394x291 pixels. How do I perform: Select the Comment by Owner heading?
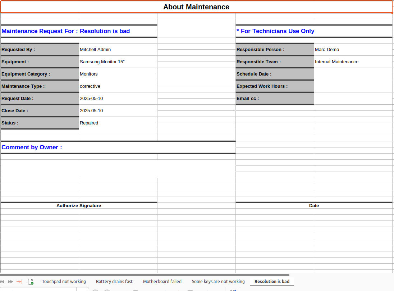pyautogui.click(x=118, y=147)
